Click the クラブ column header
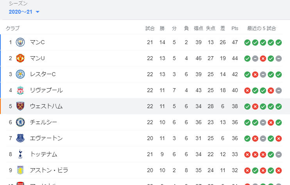 13,28
